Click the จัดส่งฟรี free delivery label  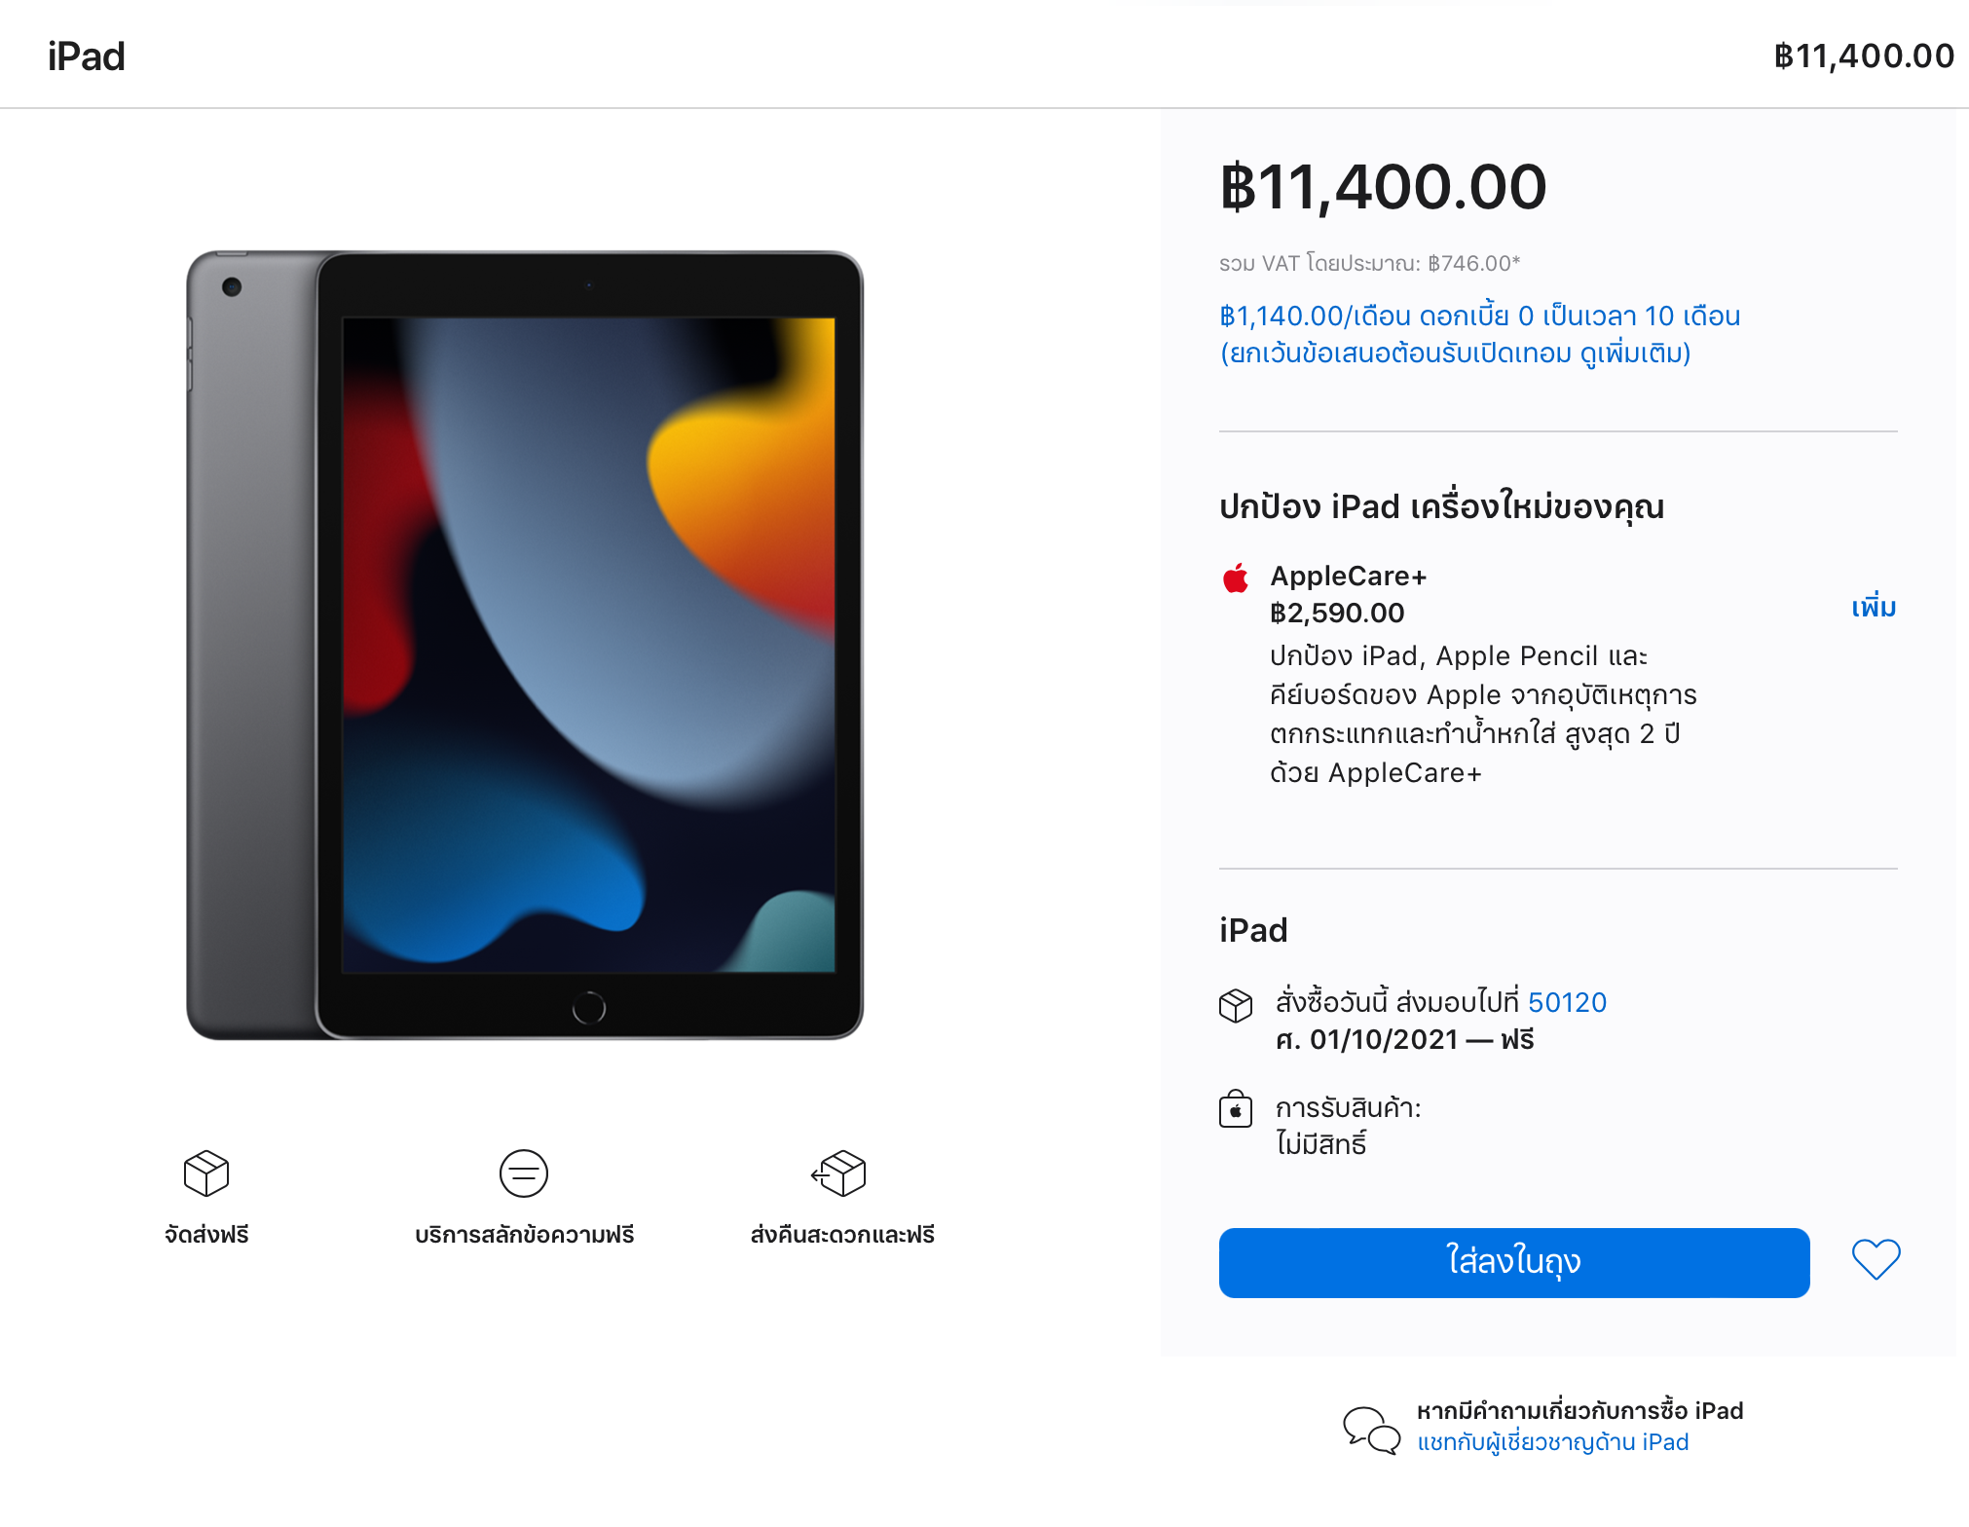(x=206, y=1235)
